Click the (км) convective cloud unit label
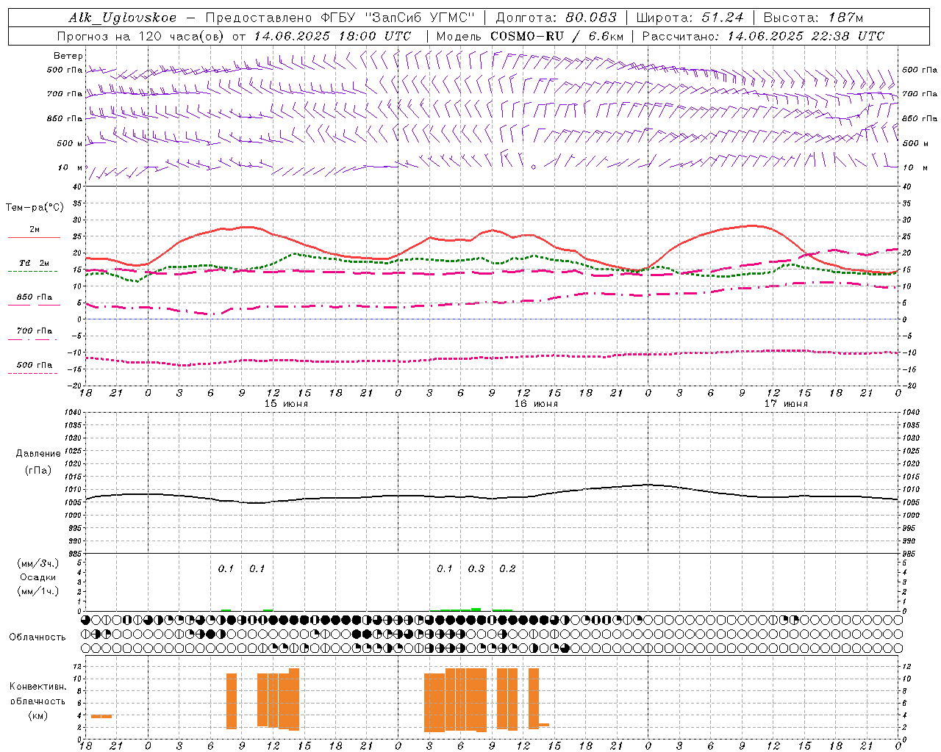941x752 pixels. coord(38,715)
